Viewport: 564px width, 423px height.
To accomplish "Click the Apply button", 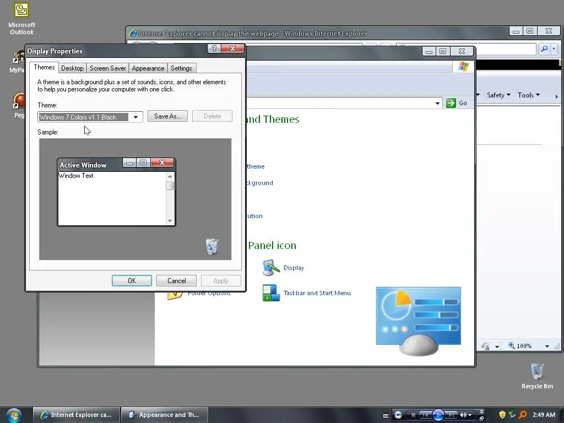I will pyautogui.click(x=221, y=280).
